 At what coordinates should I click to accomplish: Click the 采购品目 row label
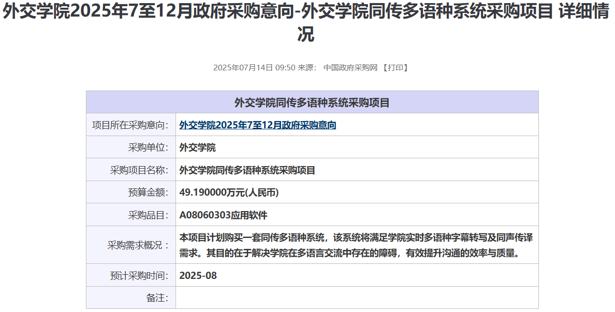pos(148,215)
